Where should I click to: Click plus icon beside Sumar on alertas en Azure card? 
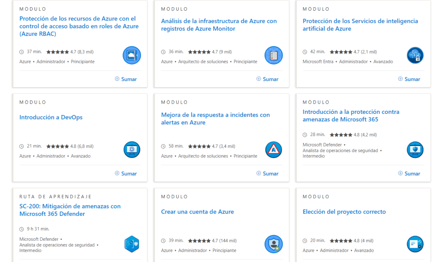click(259, 173)
